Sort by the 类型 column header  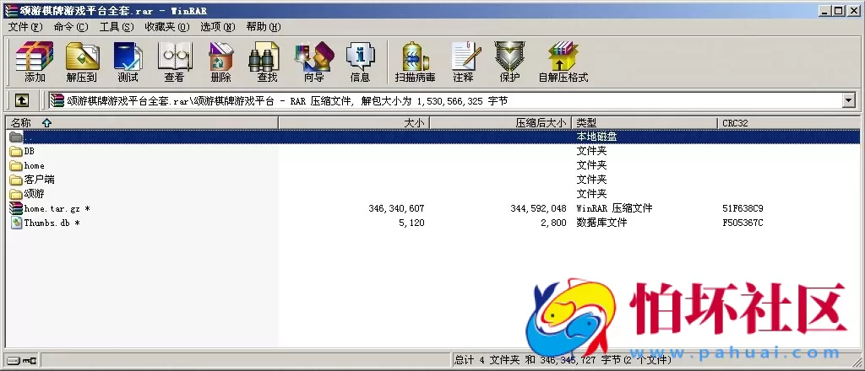[x=645, y=123]
